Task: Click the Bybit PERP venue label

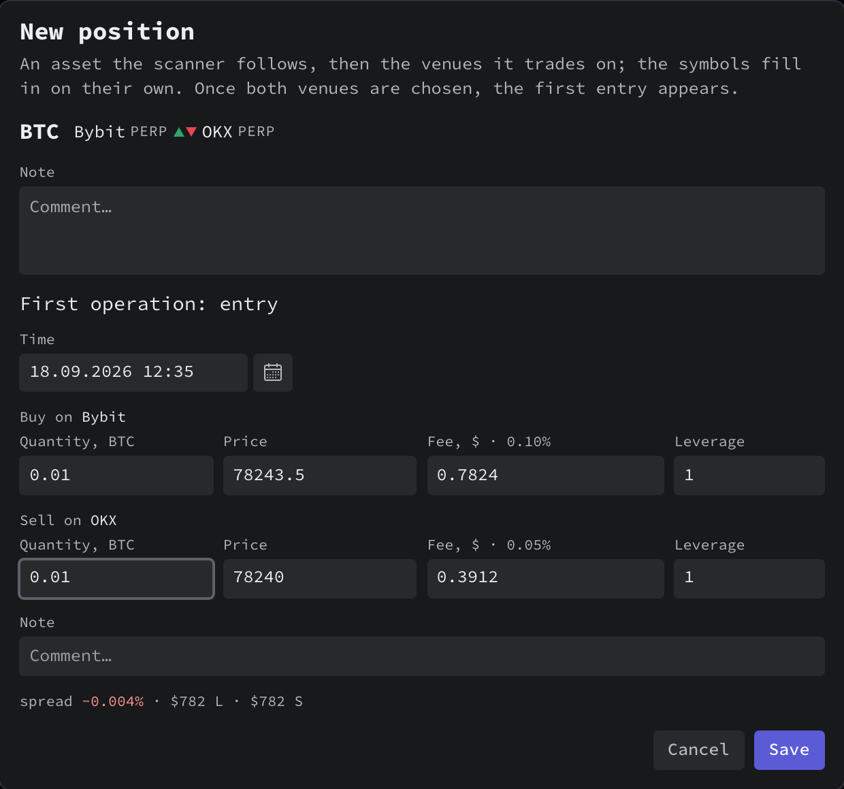Action: click(x=120, y=132)
